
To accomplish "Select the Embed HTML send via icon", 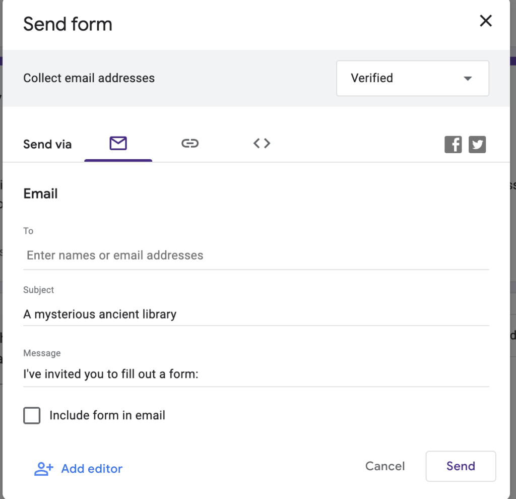I will tap(262, 143).
